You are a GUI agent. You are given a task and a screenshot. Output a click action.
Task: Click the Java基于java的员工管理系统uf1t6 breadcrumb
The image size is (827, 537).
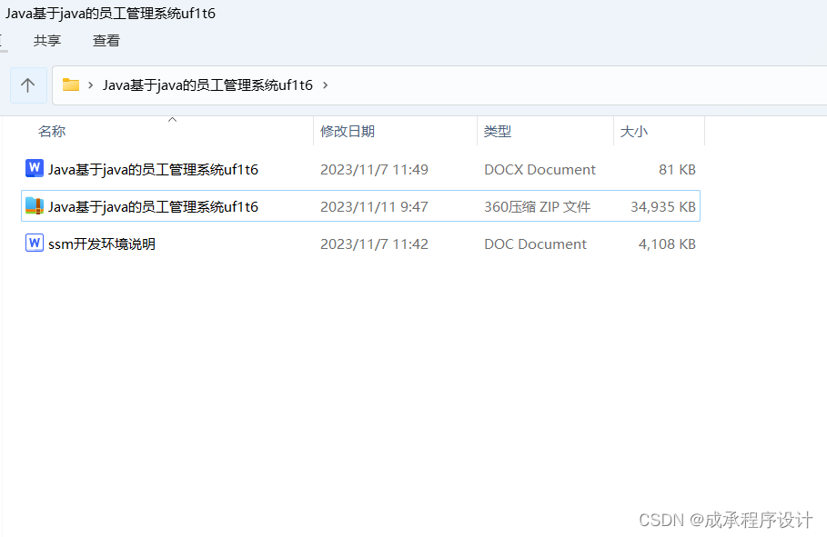click(207, 85)
